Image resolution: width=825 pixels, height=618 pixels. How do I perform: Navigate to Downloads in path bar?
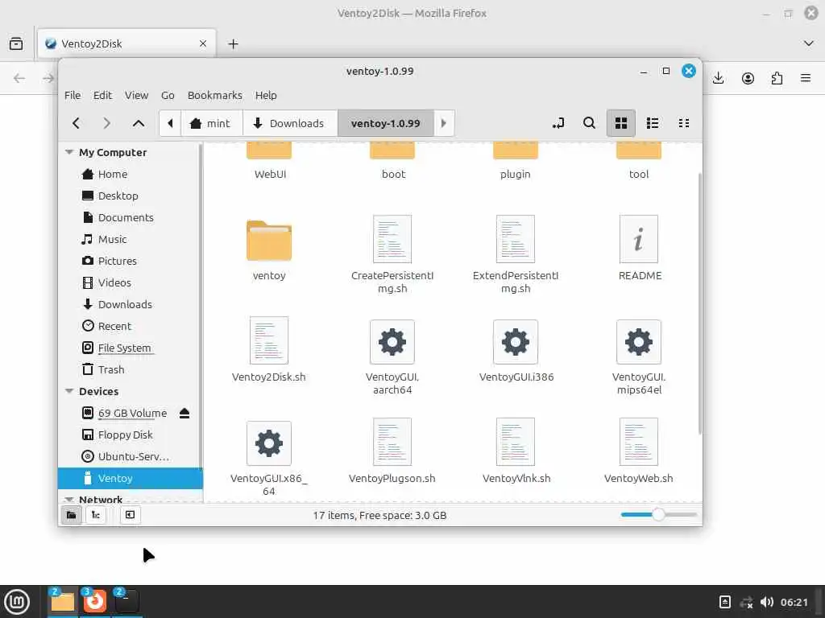(290, 123)
